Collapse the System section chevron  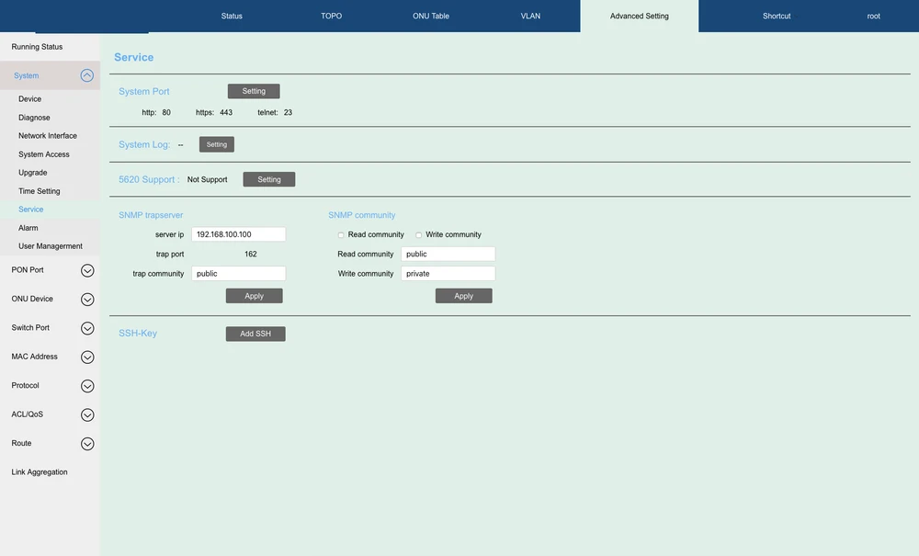(87, 76)
